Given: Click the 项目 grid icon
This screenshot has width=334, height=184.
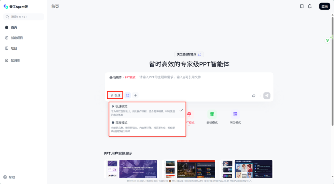Looking at the screenshot, I should pyautogui.click(x=6, y=48).
